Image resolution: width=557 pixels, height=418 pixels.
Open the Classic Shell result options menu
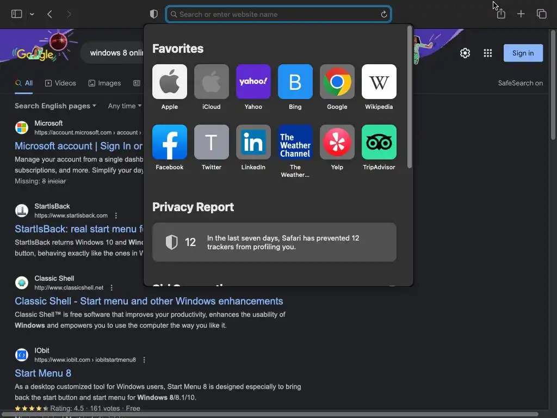tap(112, 287)
